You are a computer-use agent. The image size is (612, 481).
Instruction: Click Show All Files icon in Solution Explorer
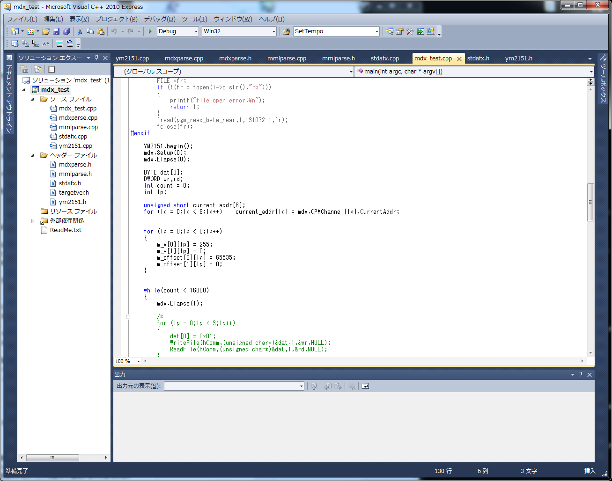click(38, 69)
